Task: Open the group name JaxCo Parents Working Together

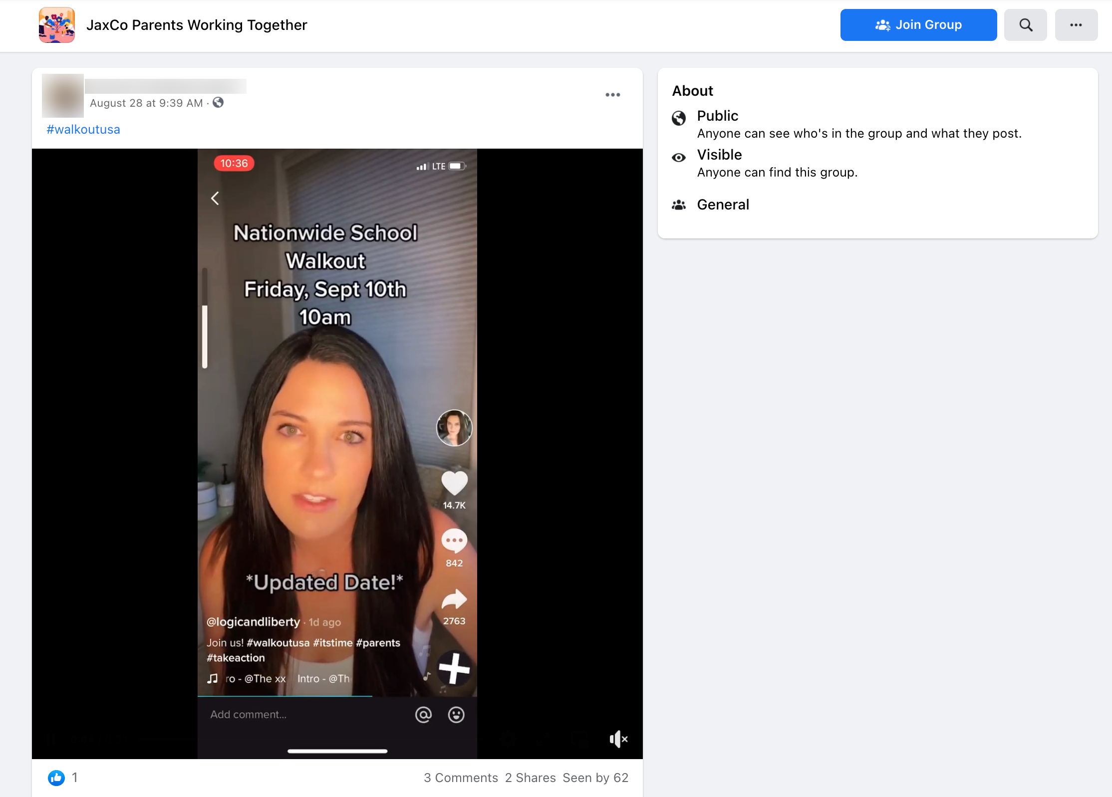Action: 197,24
